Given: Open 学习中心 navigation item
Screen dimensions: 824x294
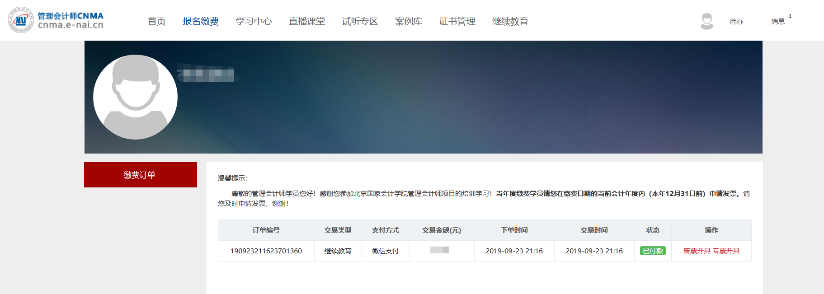Looking at the screenshot, I should [x=254, y=21].
